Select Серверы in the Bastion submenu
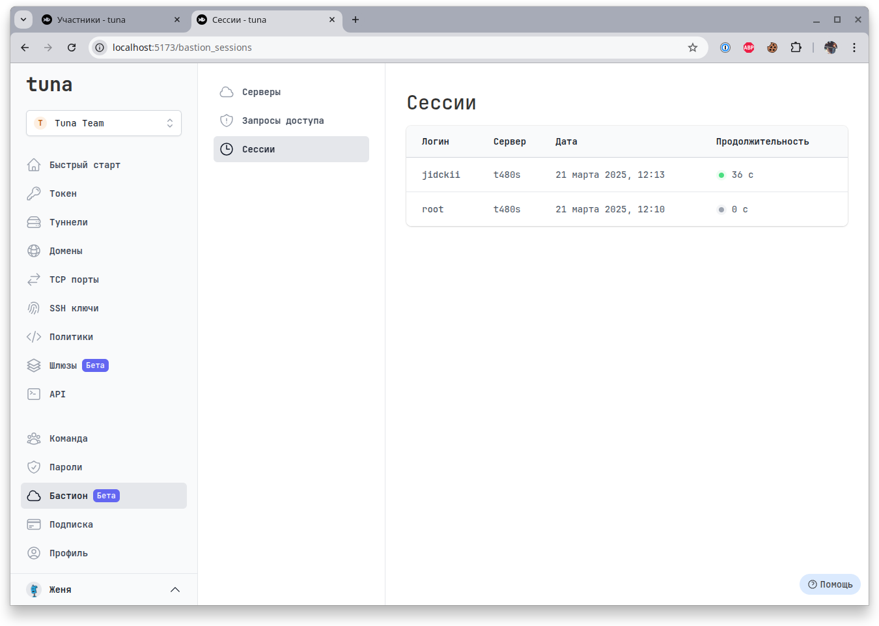879x626 pixels. click(261, 92)
